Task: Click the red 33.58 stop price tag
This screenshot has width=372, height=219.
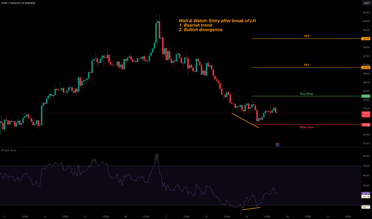Action: tap(366, 125)
